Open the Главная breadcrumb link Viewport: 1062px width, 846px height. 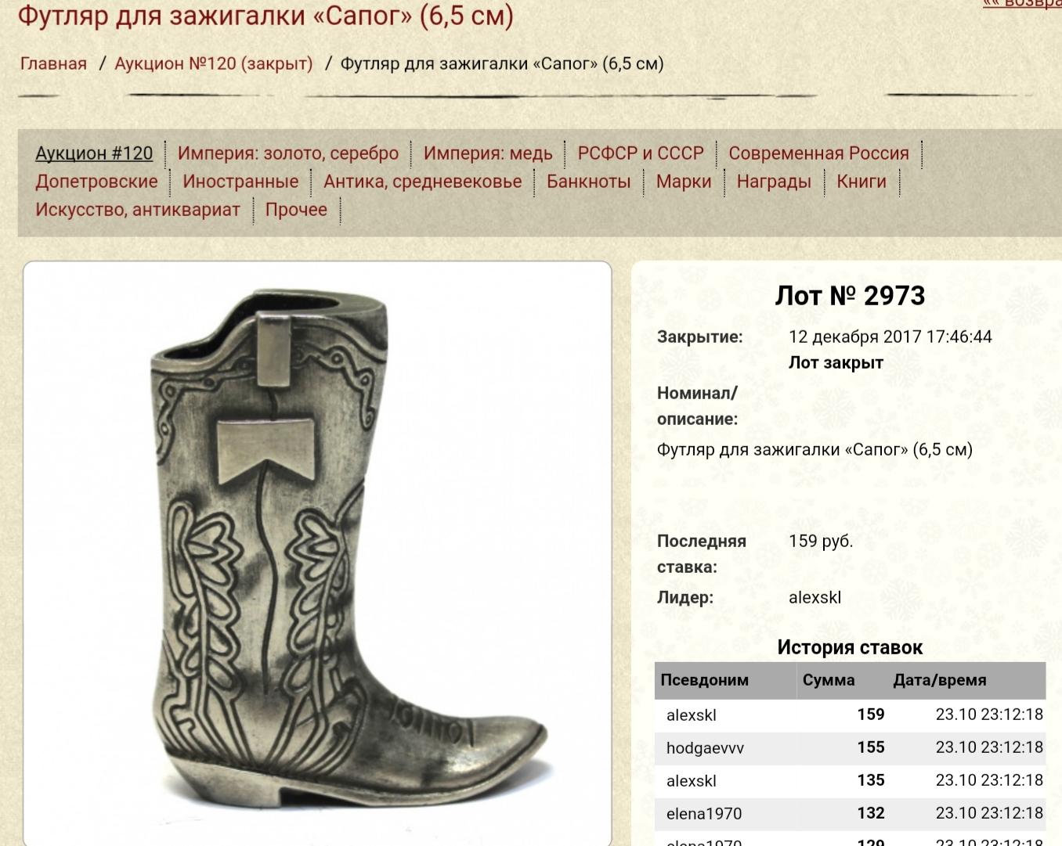[53, 63]
